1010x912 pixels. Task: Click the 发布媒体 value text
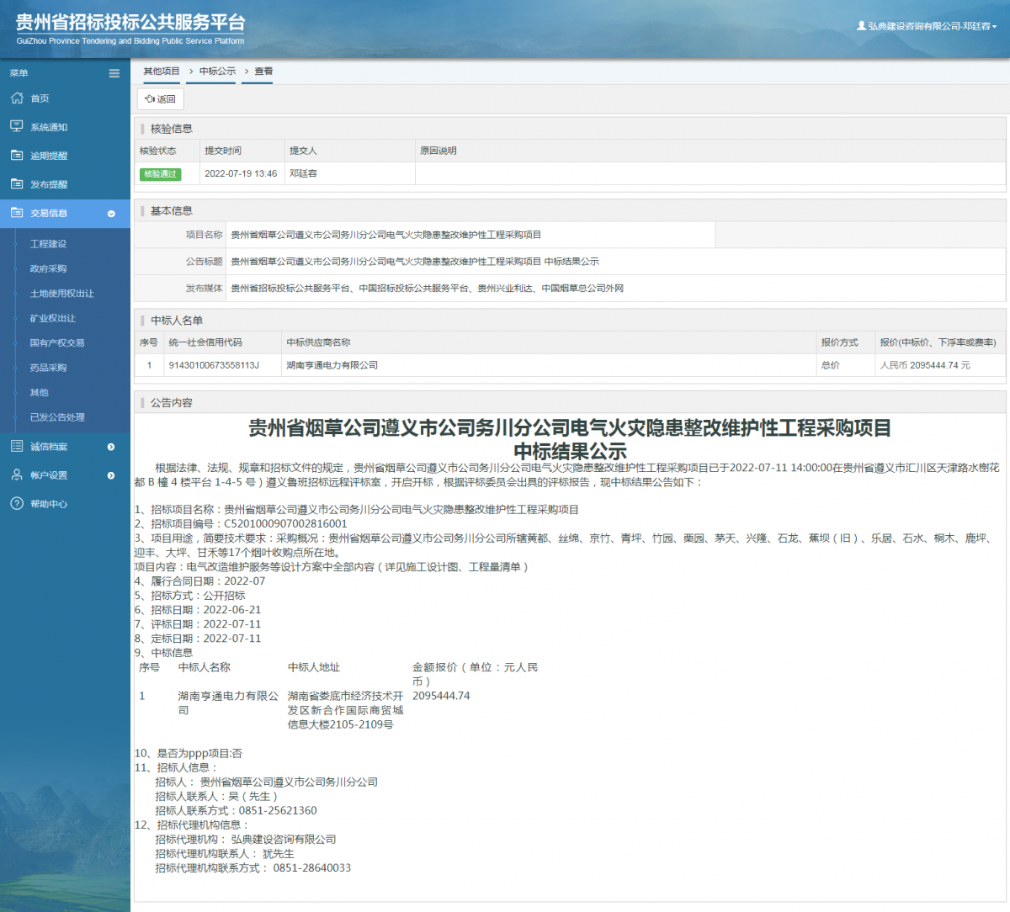[428, 289]
